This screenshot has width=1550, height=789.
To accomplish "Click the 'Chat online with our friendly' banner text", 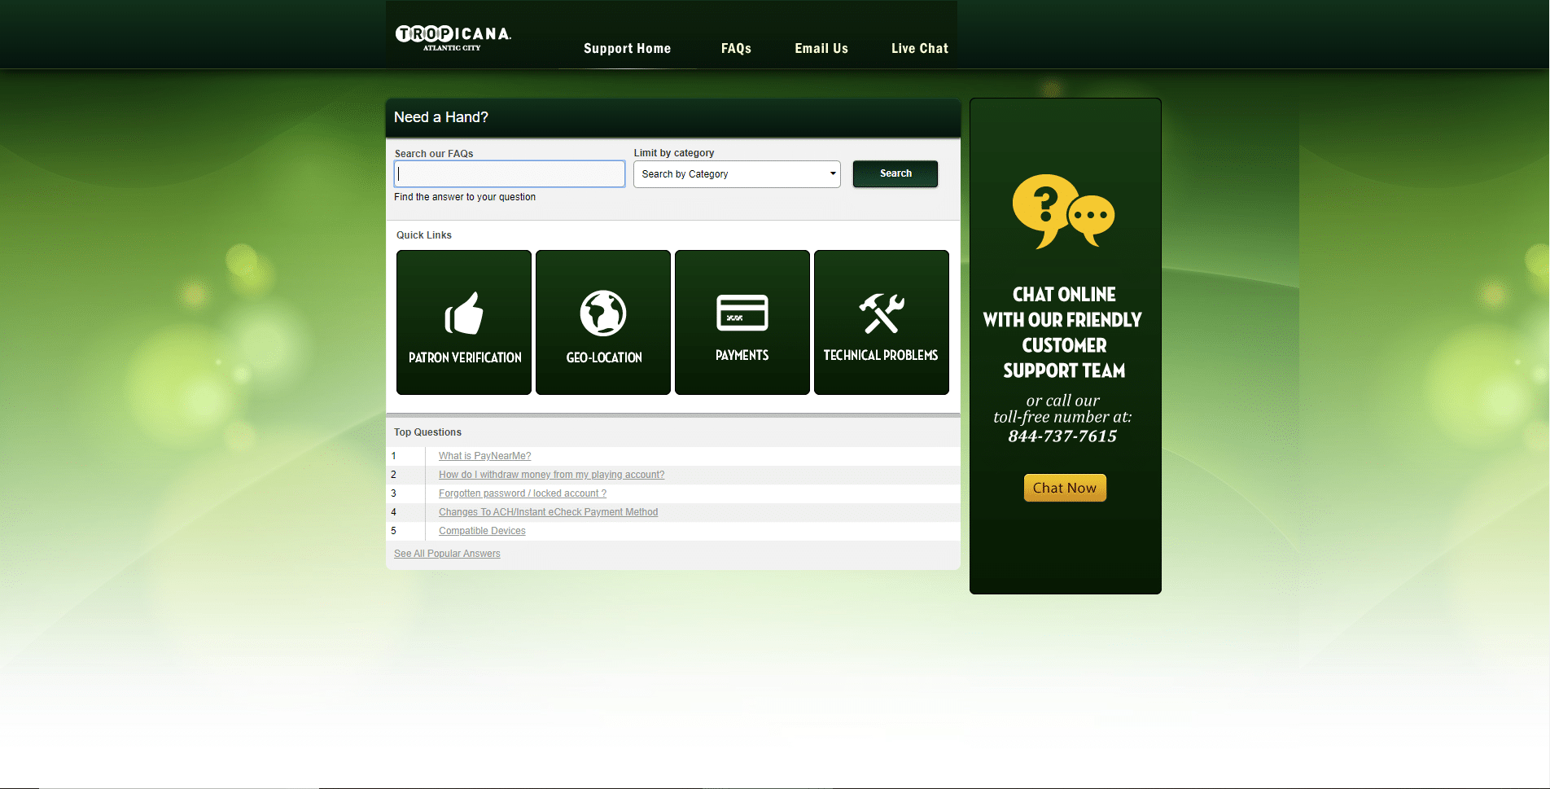I will point(1063,332).
